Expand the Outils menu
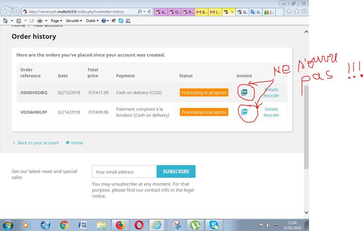This screenshot has width=363, height=231. point(92,21)
